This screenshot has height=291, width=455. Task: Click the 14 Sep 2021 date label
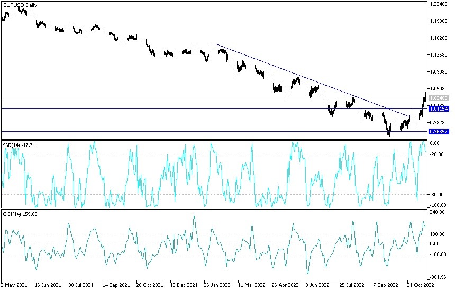click(116, 285)
